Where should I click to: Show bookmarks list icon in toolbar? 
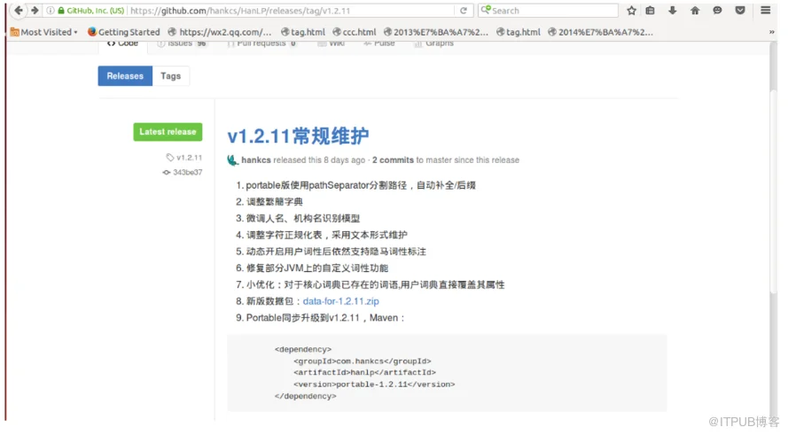tap(651, 11)
